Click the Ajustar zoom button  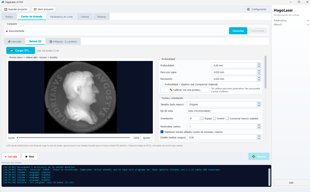point(147,138)
